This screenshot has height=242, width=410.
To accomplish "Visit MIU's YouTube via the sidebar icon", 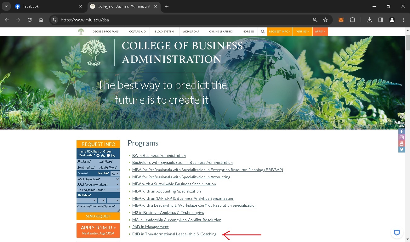I will click(401, 143).
